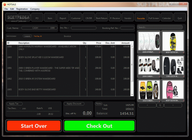The width and height of the screenshot is (192, 140).
Task: Click the HOTSALE title bar app icon
Action: pyautogui.click(x=5, y=4)
